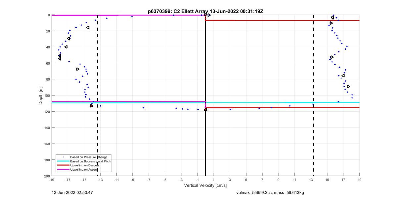Click x-axis tick label '19'
397x198 pixels.
359,180
